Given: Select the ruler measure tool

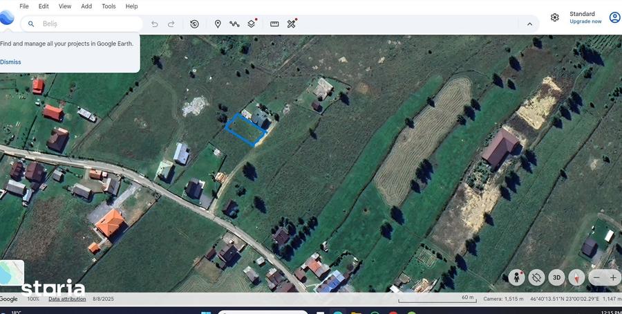Looking at the screenshot, I should point(274,24).
